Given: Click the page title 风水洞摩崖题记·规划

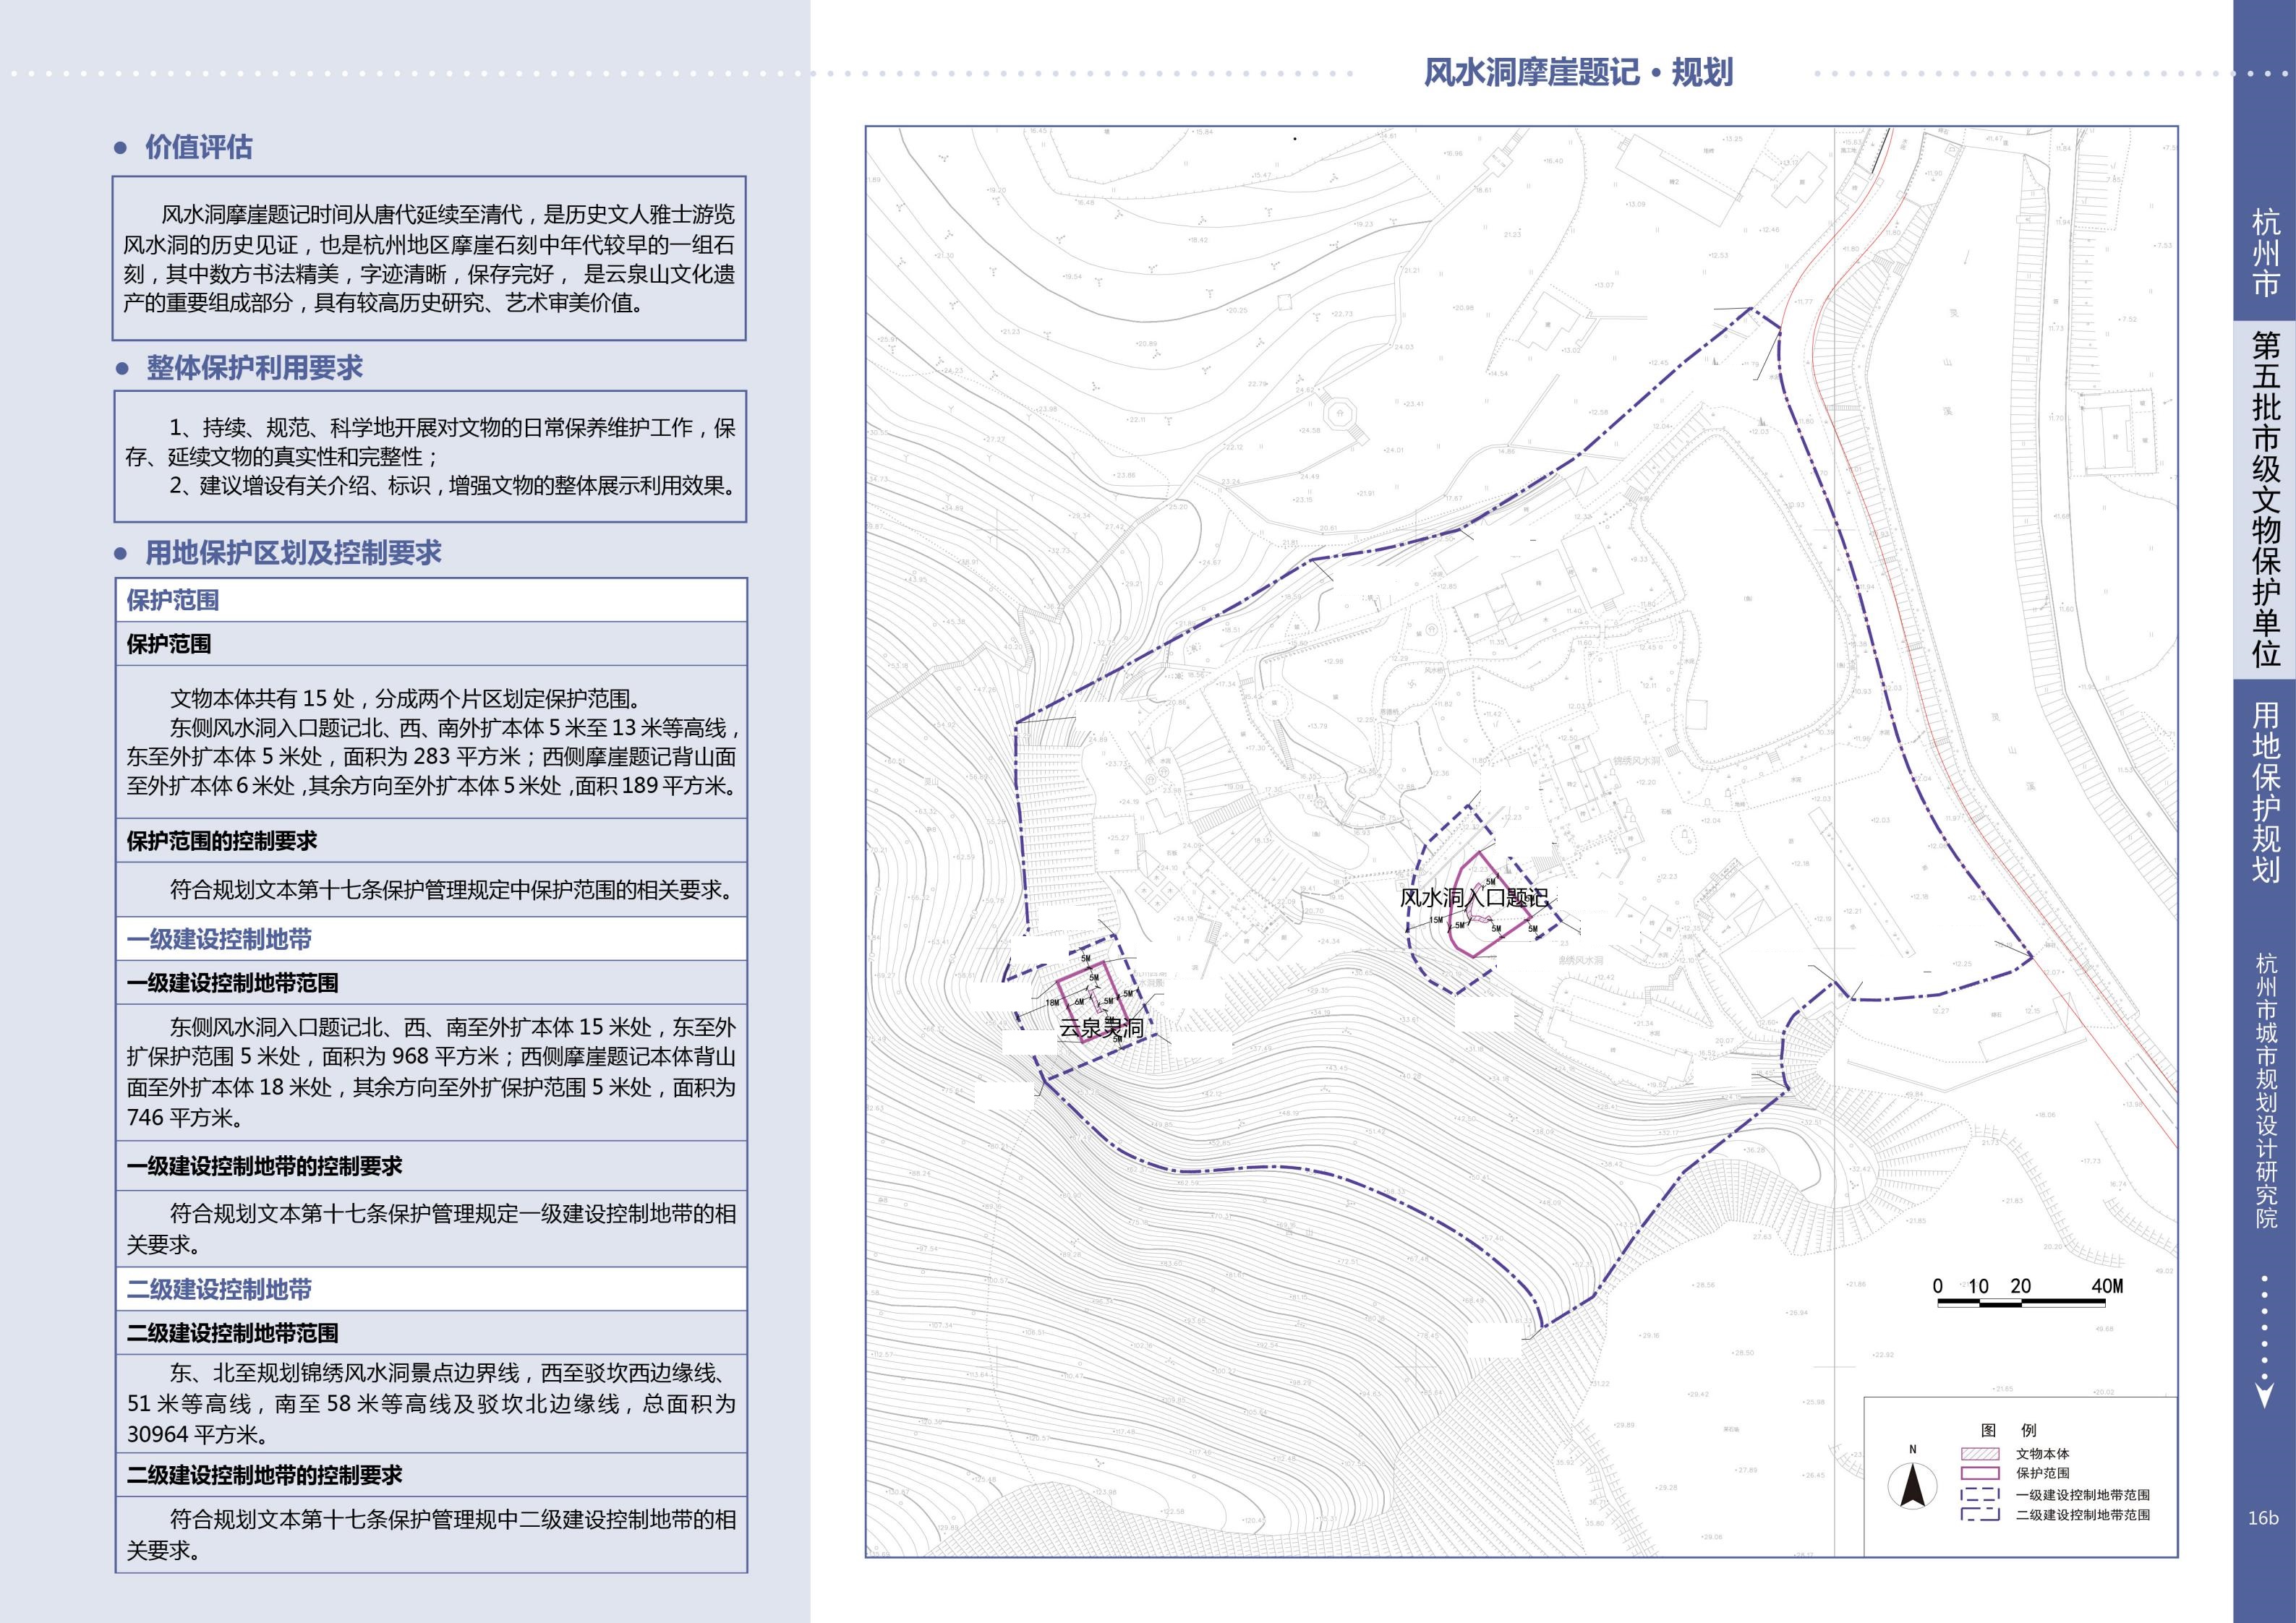Looking at the screenshot, I should click(1578, 72).
